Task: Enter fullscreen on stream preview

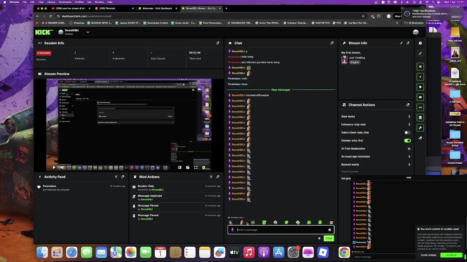Action: coord(196,167)
